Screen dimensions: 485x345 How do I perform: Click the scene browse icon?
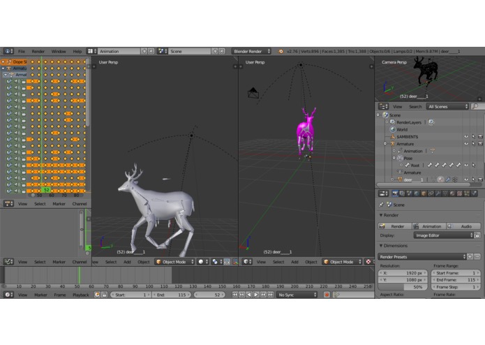[163, 51]
